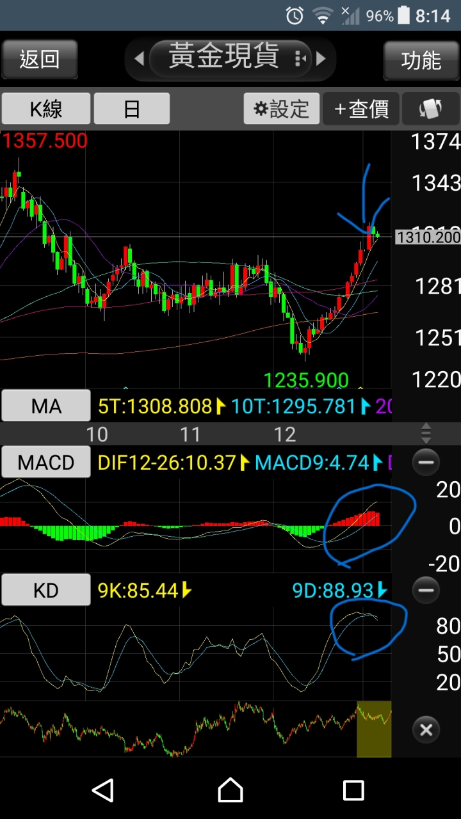Tap the month 11 label on time axis
Viewport: 461px width, 819px height.
click(190, 434)
